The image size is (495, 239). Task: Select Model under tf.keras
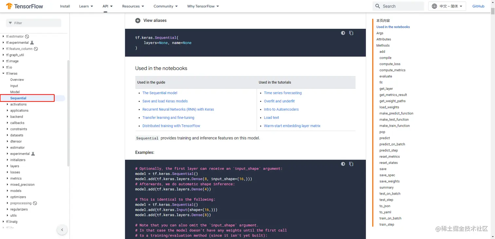pyautogui.click(x=15, y=92)
